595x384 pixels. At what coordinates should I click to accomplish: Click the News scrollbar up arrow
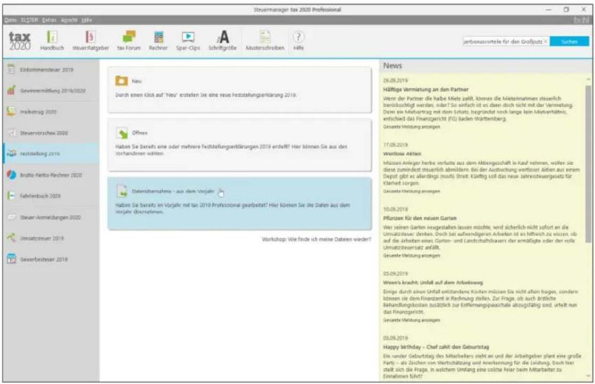[588, 79]
